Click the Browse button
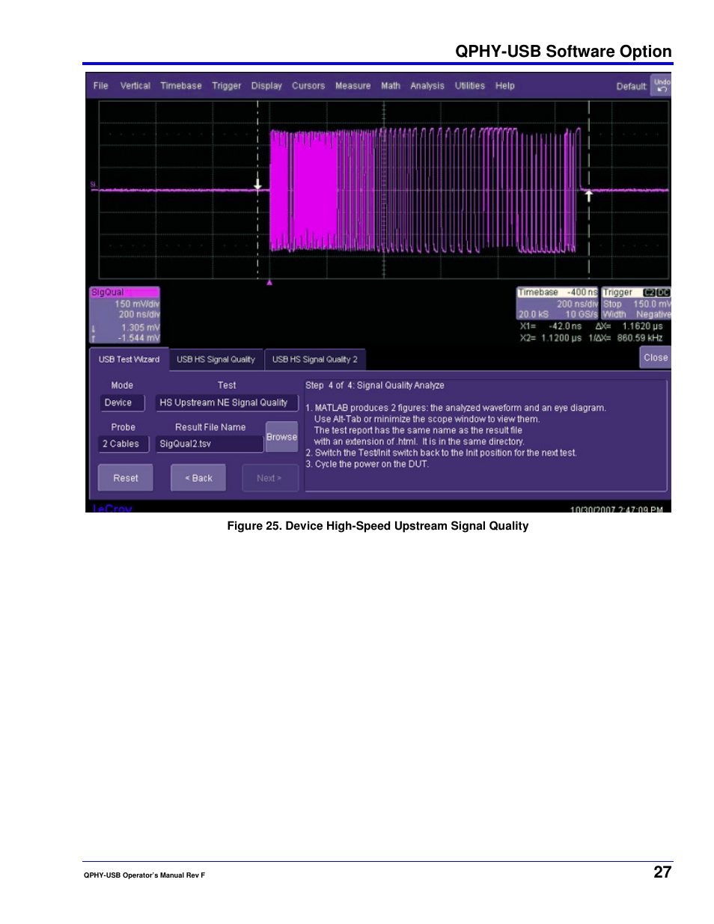 click(281, 437)
